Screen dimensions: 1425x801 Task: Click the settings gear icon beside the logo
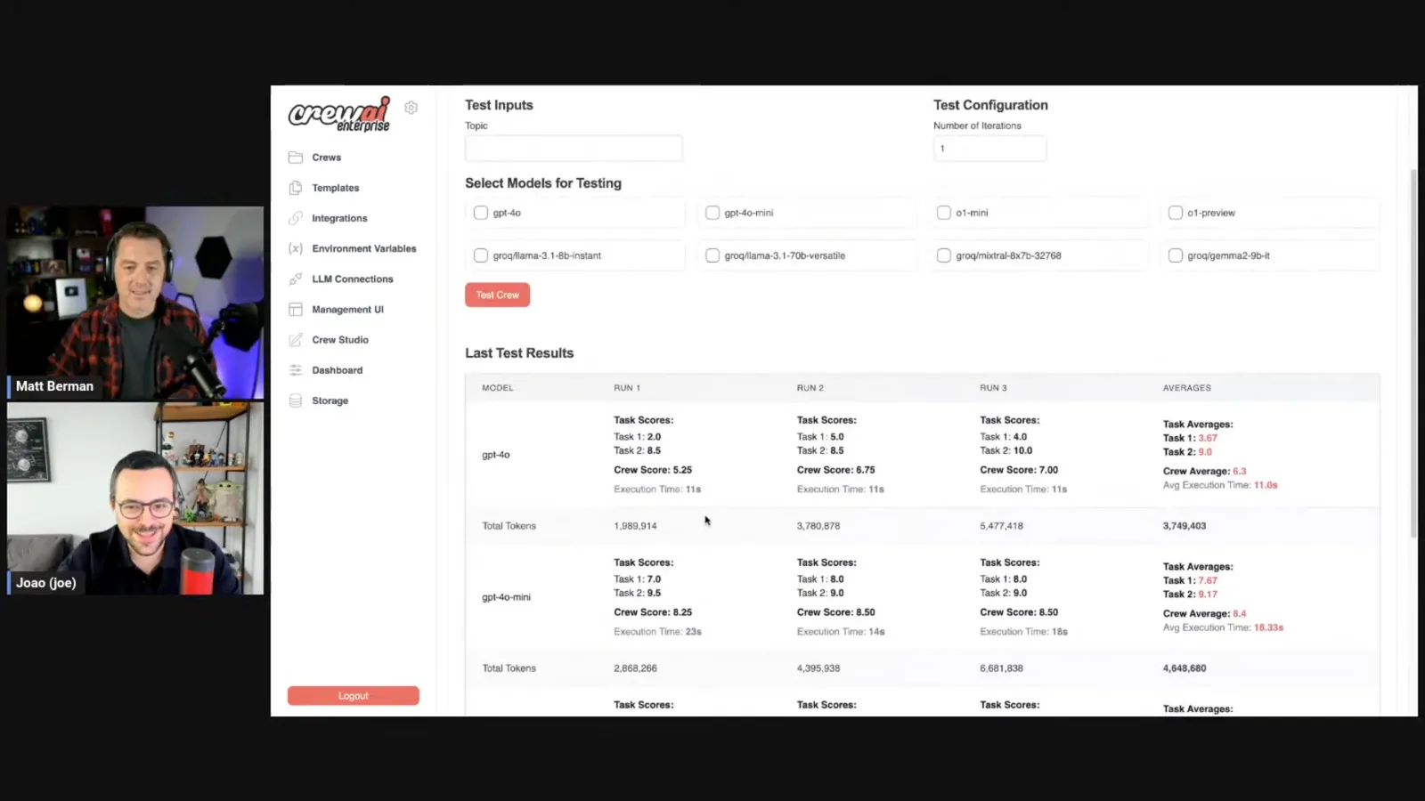coord(411,108)
